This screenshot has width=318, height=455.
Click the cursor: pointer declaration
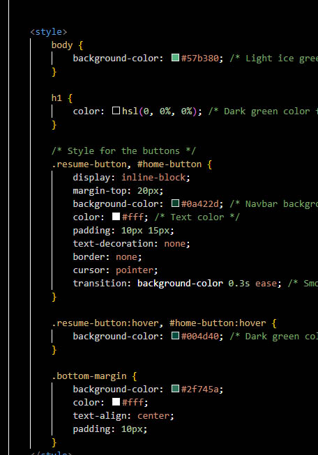115,270
